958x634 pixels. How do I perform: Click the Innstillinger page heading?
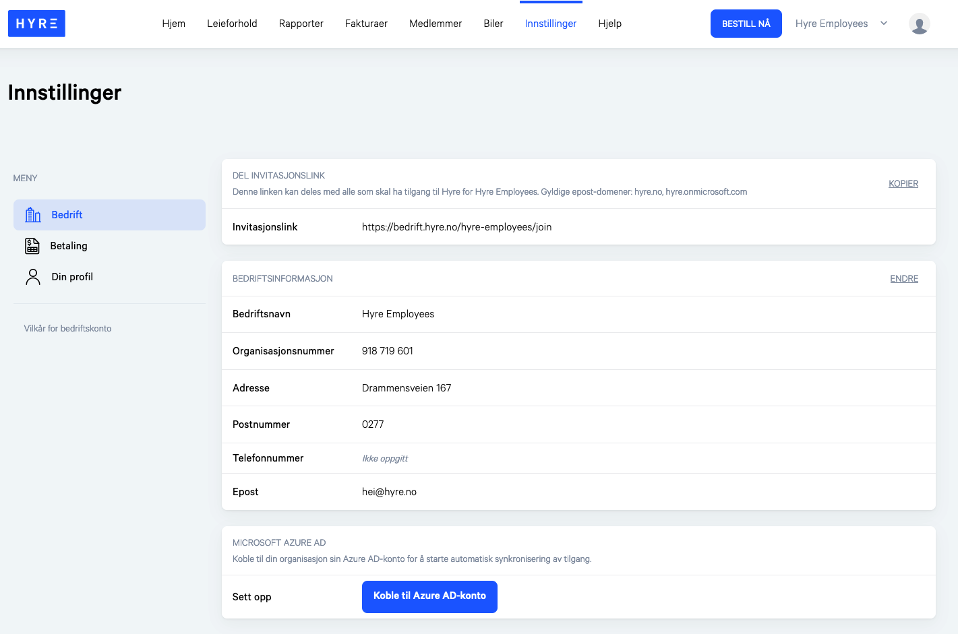click(x=65, y=92)
